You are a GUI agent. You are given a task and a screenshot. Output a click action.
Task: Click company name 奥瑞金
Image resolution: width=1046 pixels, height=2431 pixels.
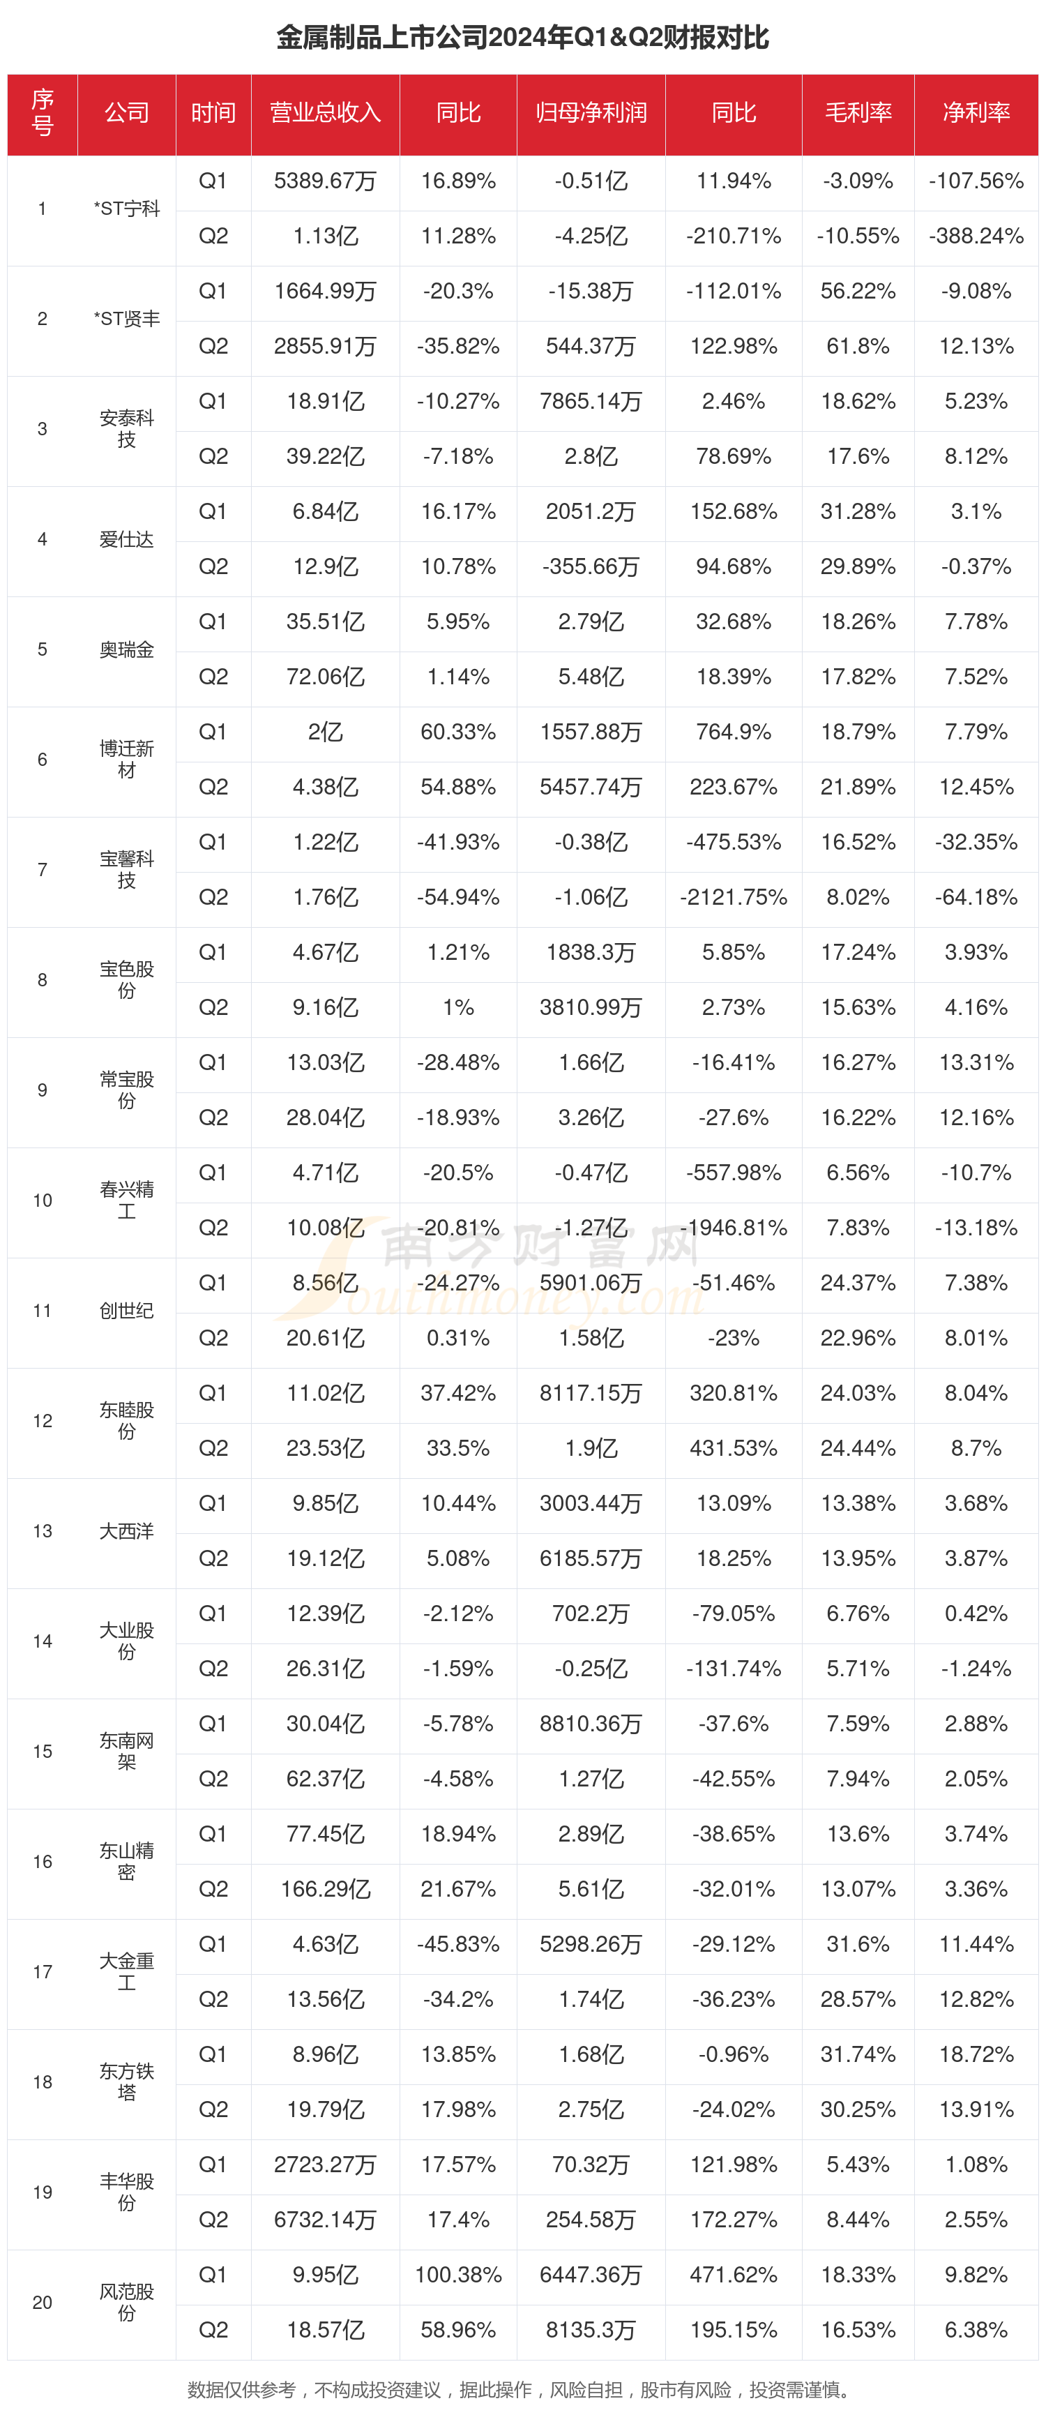128,650
